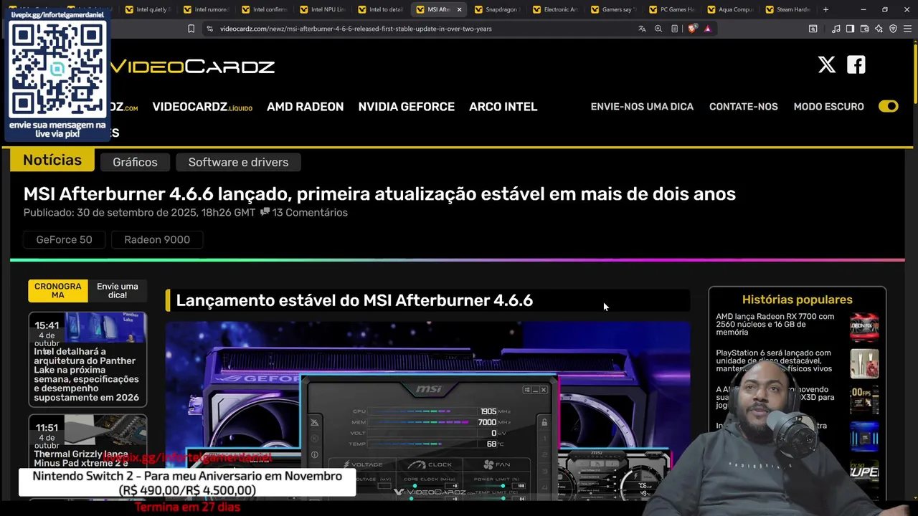Click the picture-in-picture icon in toolbar

coord(813,29)
